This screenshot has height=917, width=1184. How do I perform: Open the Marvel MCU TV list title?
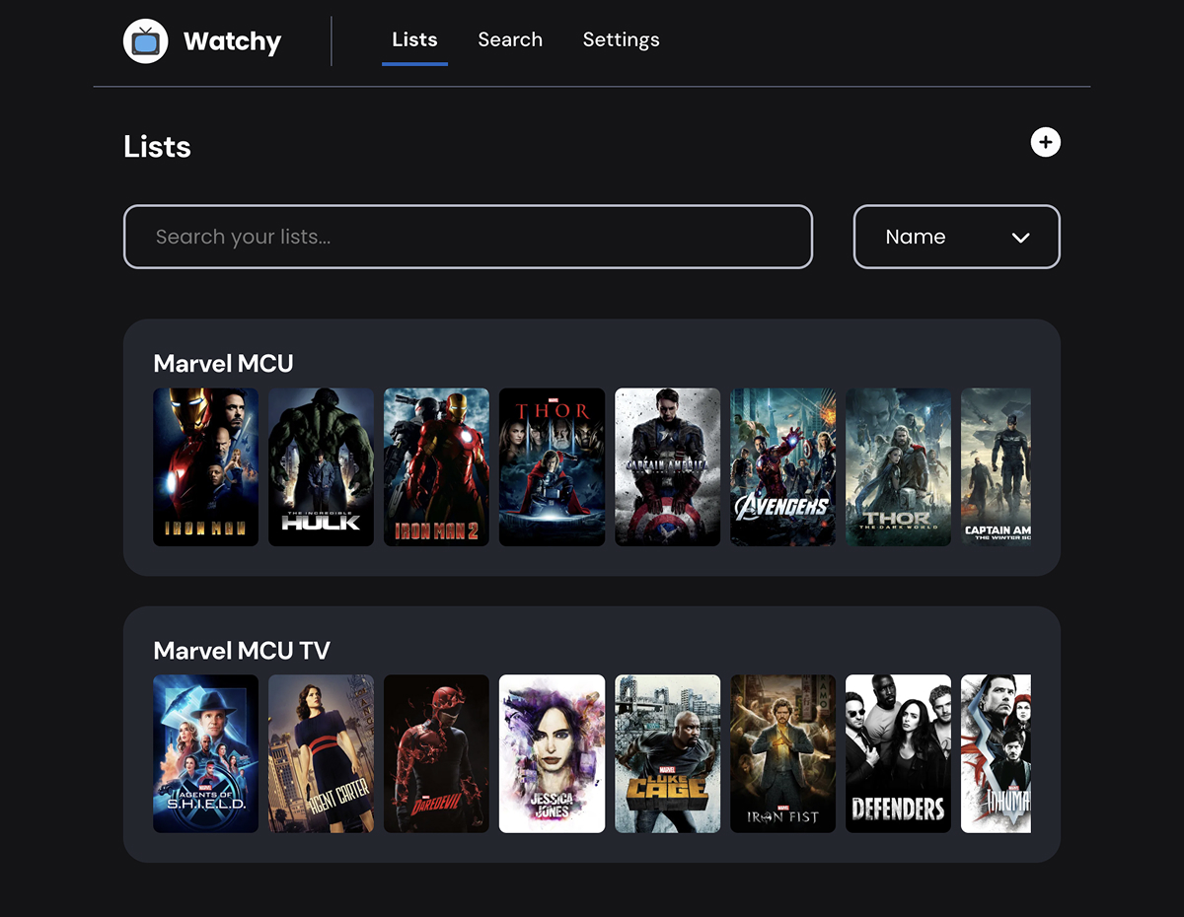point(242,651)
